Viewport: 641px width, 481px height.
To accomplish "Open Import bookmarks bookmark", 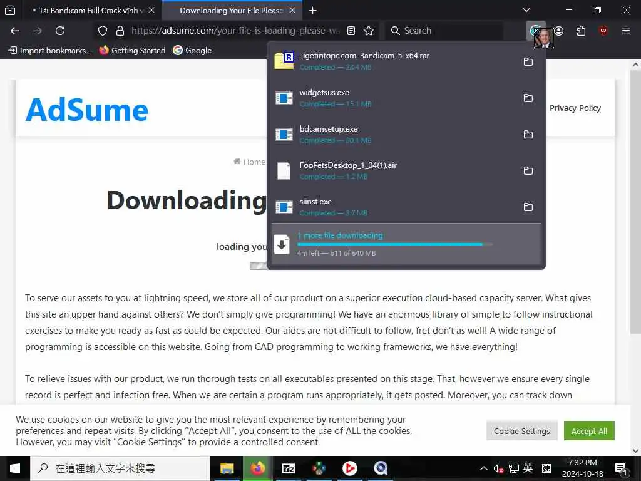I will [50, 50].
